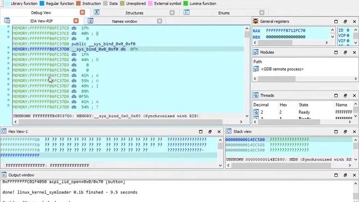Click the IDA View-RIP tab icon
This screenshot has width=359, height=202.
pyautogui.click(x=7, y=21)
